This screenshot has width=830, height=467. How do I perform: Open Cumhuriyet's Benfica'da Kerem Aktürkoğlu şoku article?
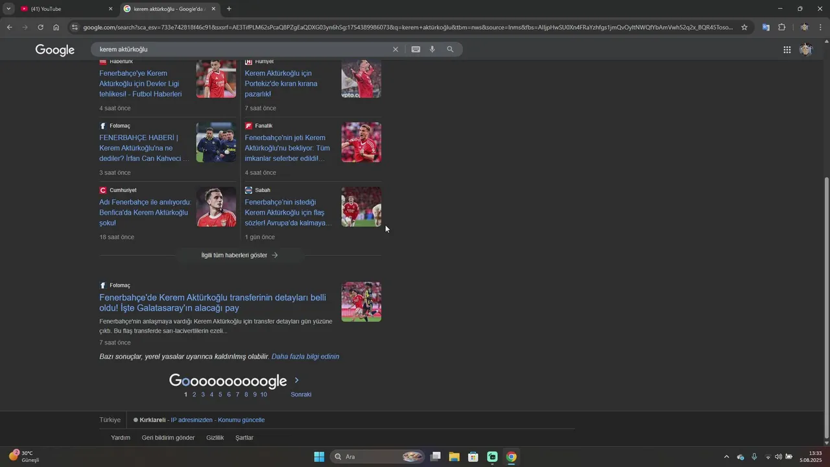click(145, 212)
